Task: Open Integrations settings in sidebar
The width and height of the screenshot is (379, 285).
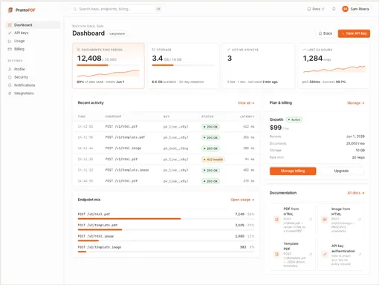Action: click(x=33, y=94)
